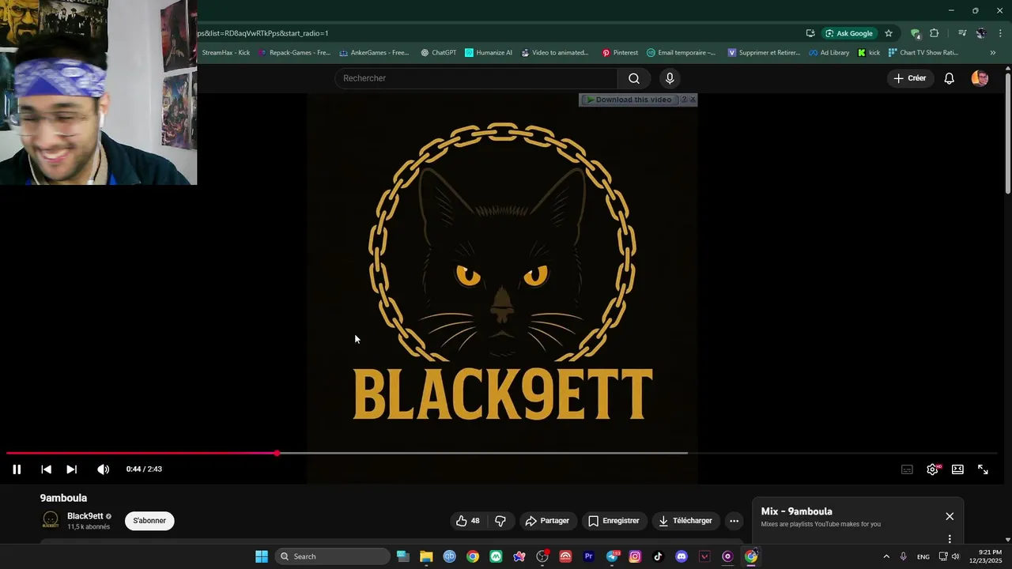Open Adobe Premiere Pro from the taskbar
This screenshot has height=569, width=1012.
(588, 556)
